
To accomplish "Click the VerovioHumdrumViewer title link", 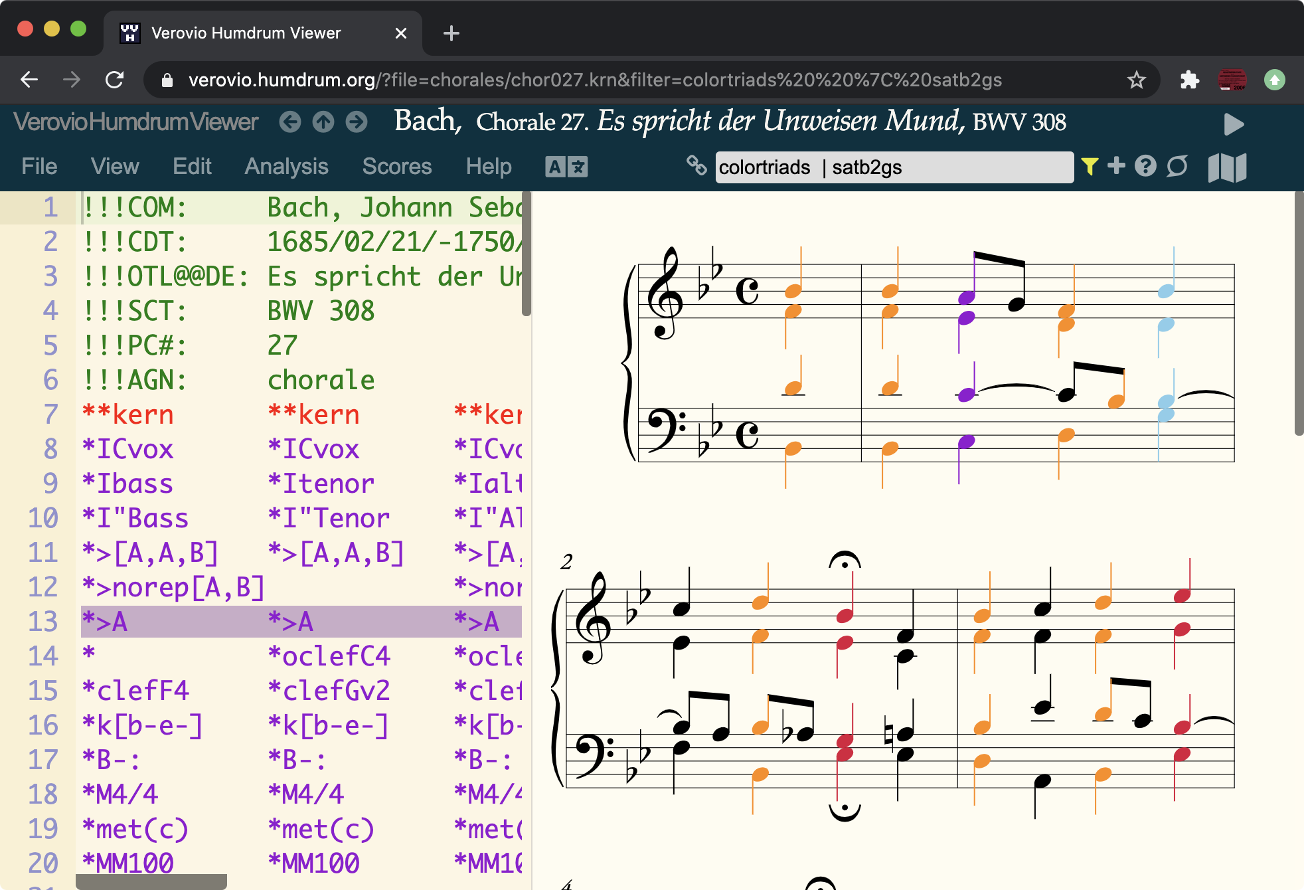I will click(135, 122).
